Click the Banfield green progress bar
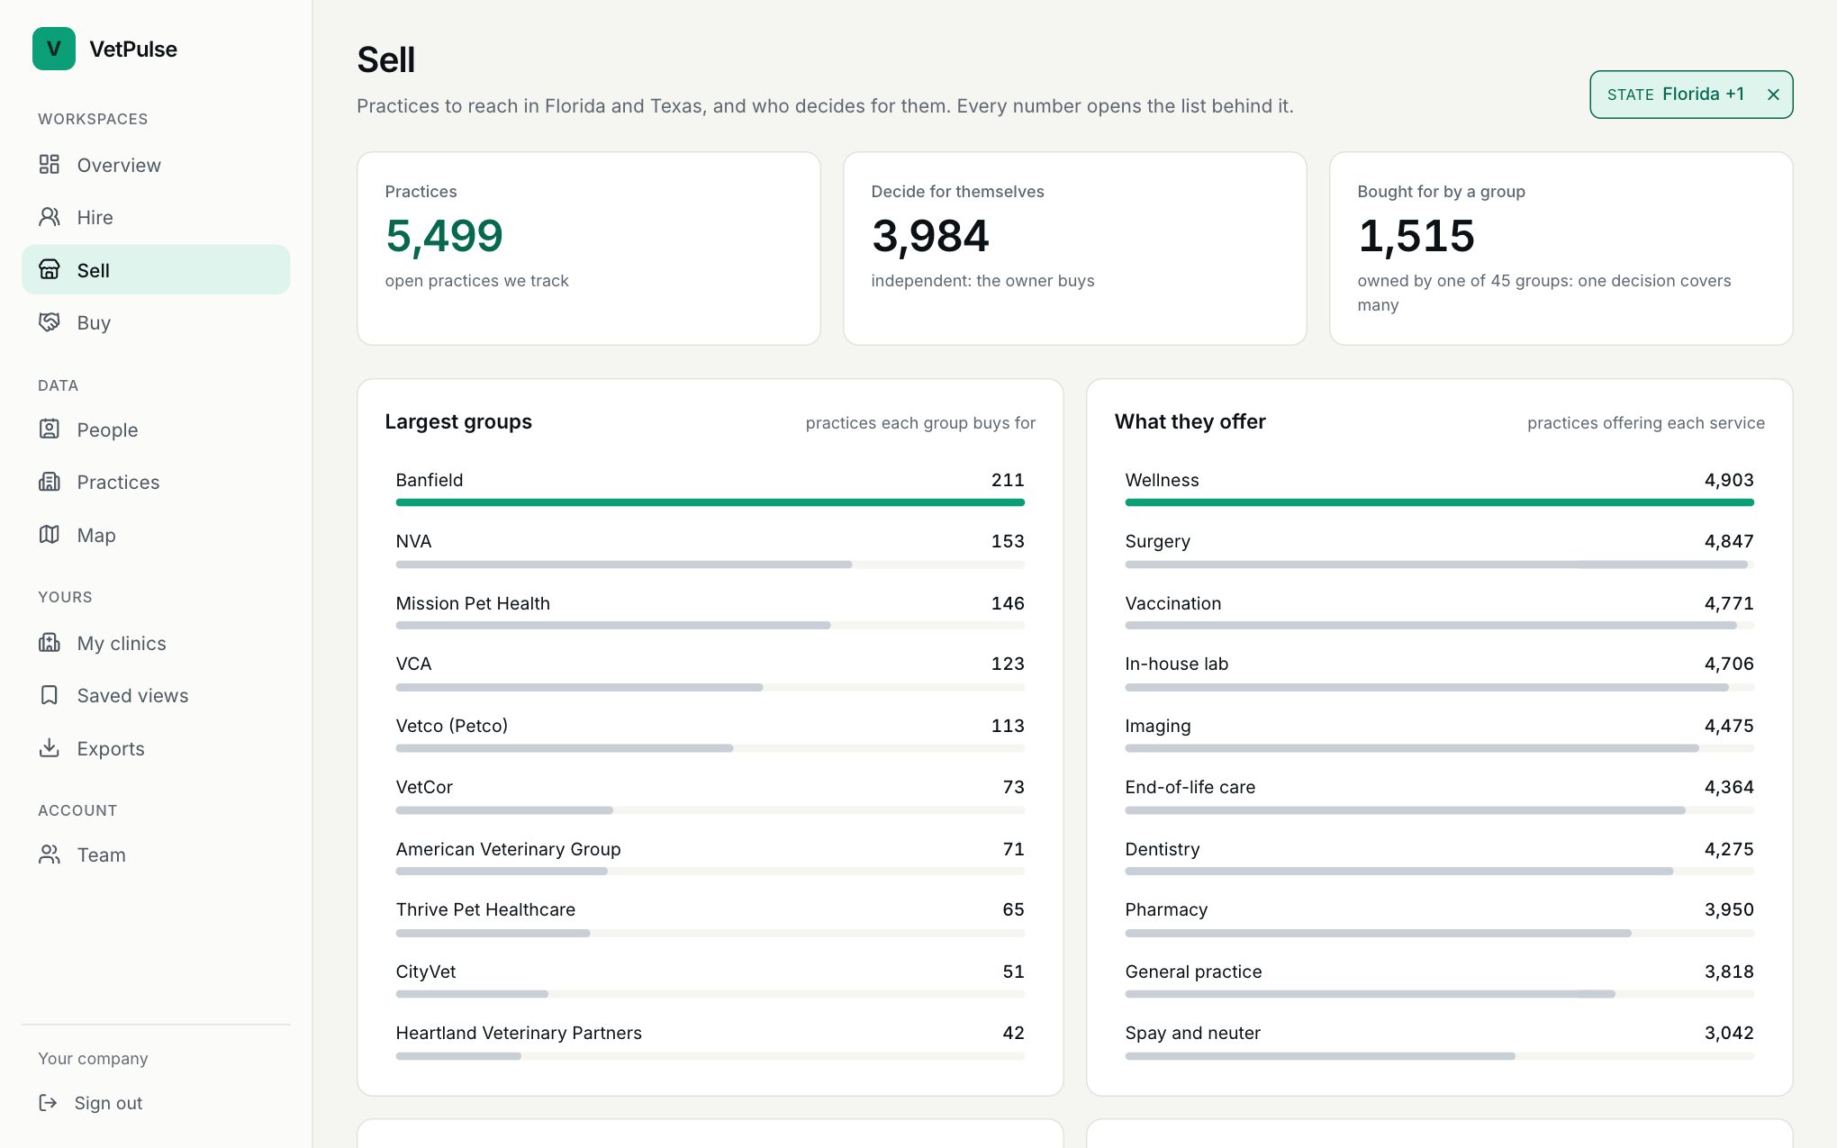1837x1148 pixels. [x=710, y=502]
